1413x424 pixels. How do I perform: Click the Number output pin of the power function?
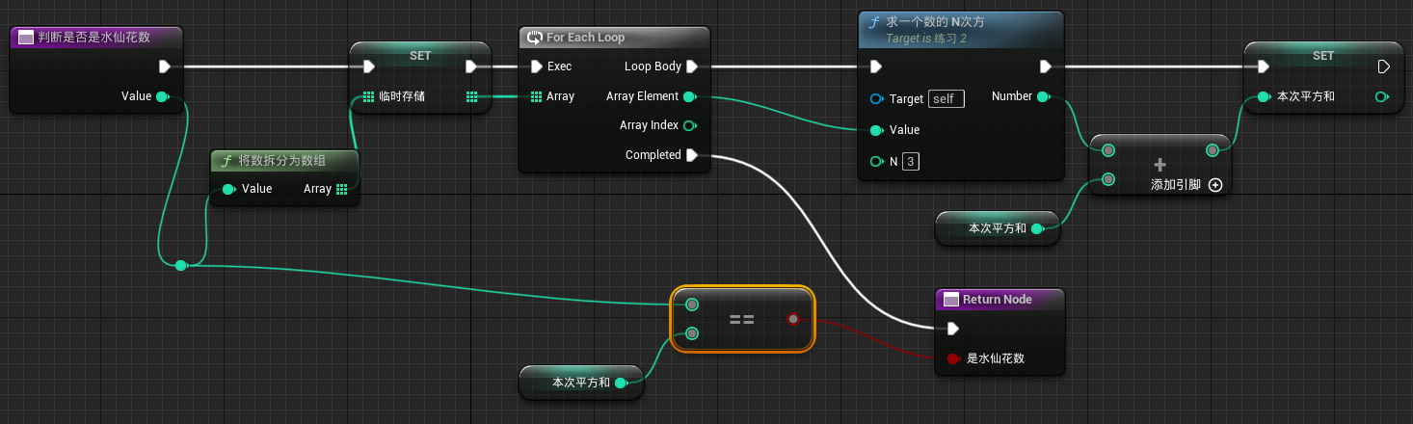coord(1043,96)
